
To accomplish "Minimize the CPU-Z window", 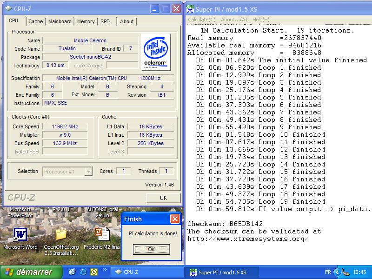I will (x=155, y=9).
